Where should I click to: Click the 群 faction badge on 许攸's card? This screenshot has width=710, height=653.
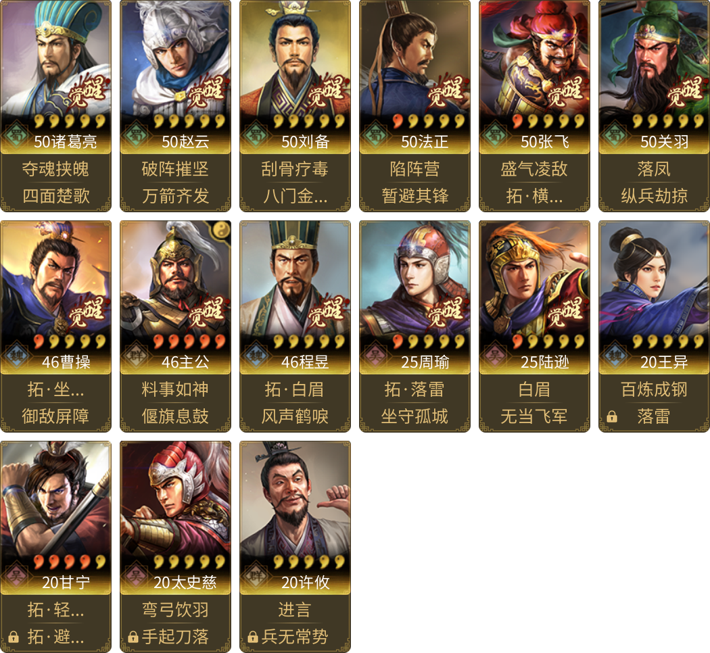(x=256, y=576)
